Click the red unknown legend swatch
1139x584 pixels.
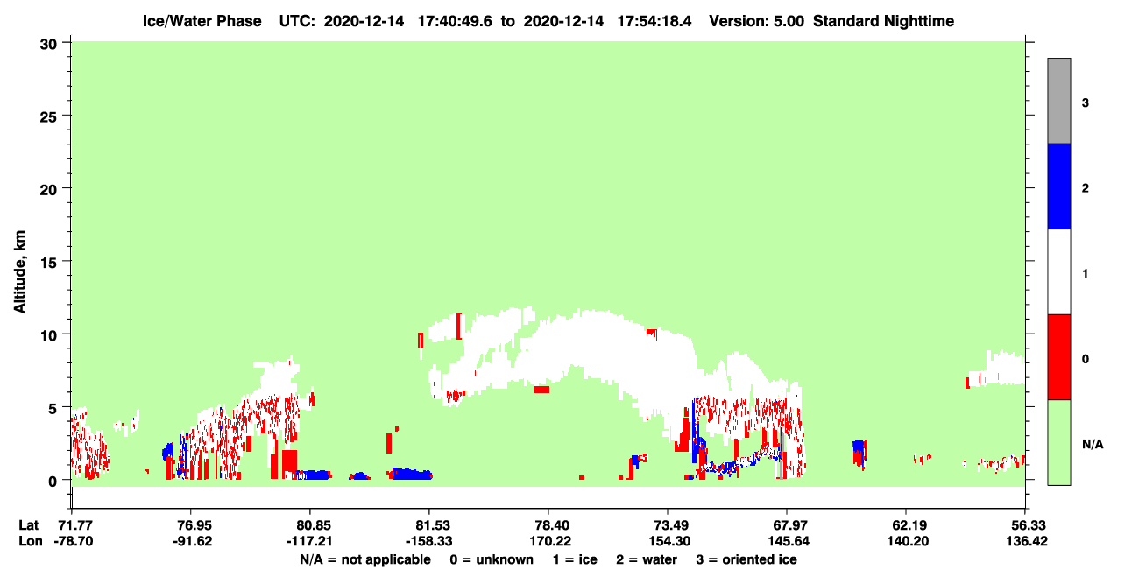pyautogui.click(x=1059, y=357)
